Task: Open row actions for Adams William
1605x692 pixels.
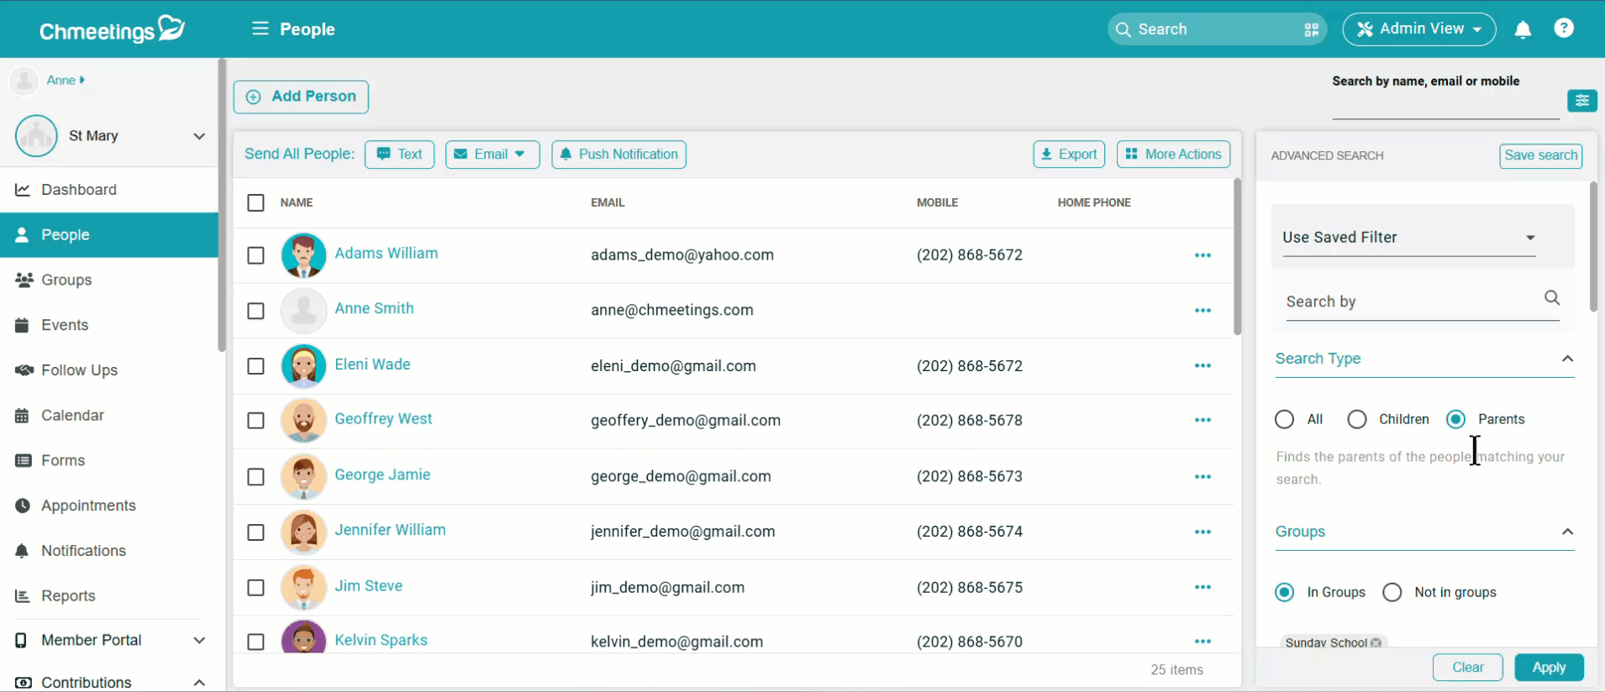Action: (x=1202, y=255)
